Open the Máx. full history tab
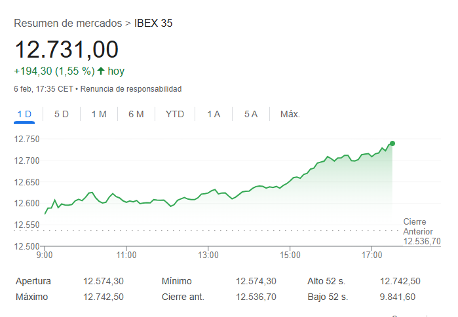This screenshot has width=458, height=317. click(x=290, y=114)
